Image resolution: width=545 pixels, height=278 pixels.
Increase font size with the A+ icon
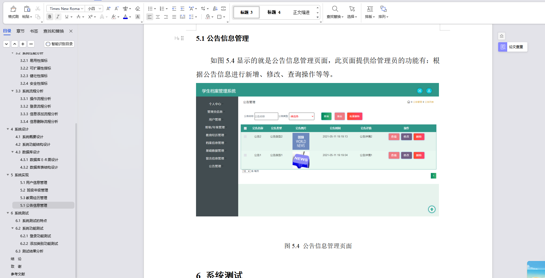pos(108,9)
